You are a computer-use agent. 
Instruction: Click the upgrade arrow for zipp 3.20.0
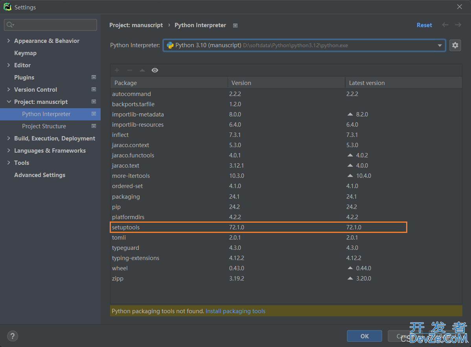pyautogui.click(x=350, y=279)
